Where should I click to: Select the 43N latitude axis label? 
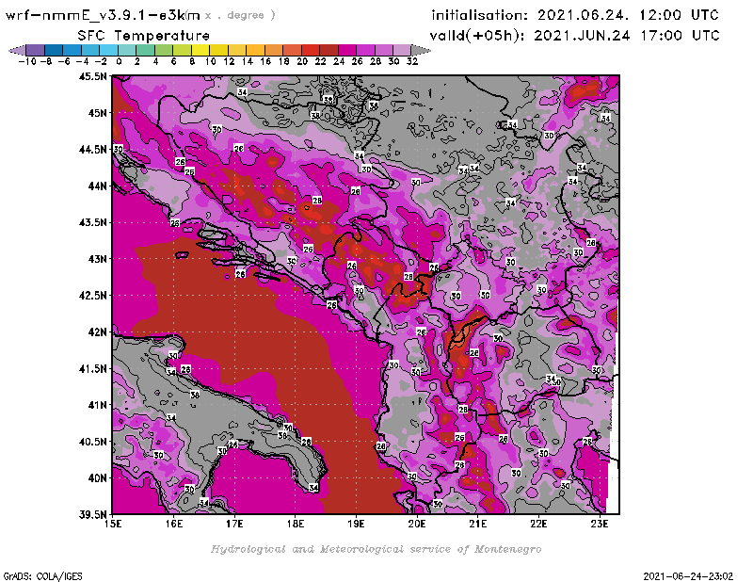[x=98, y=259]
